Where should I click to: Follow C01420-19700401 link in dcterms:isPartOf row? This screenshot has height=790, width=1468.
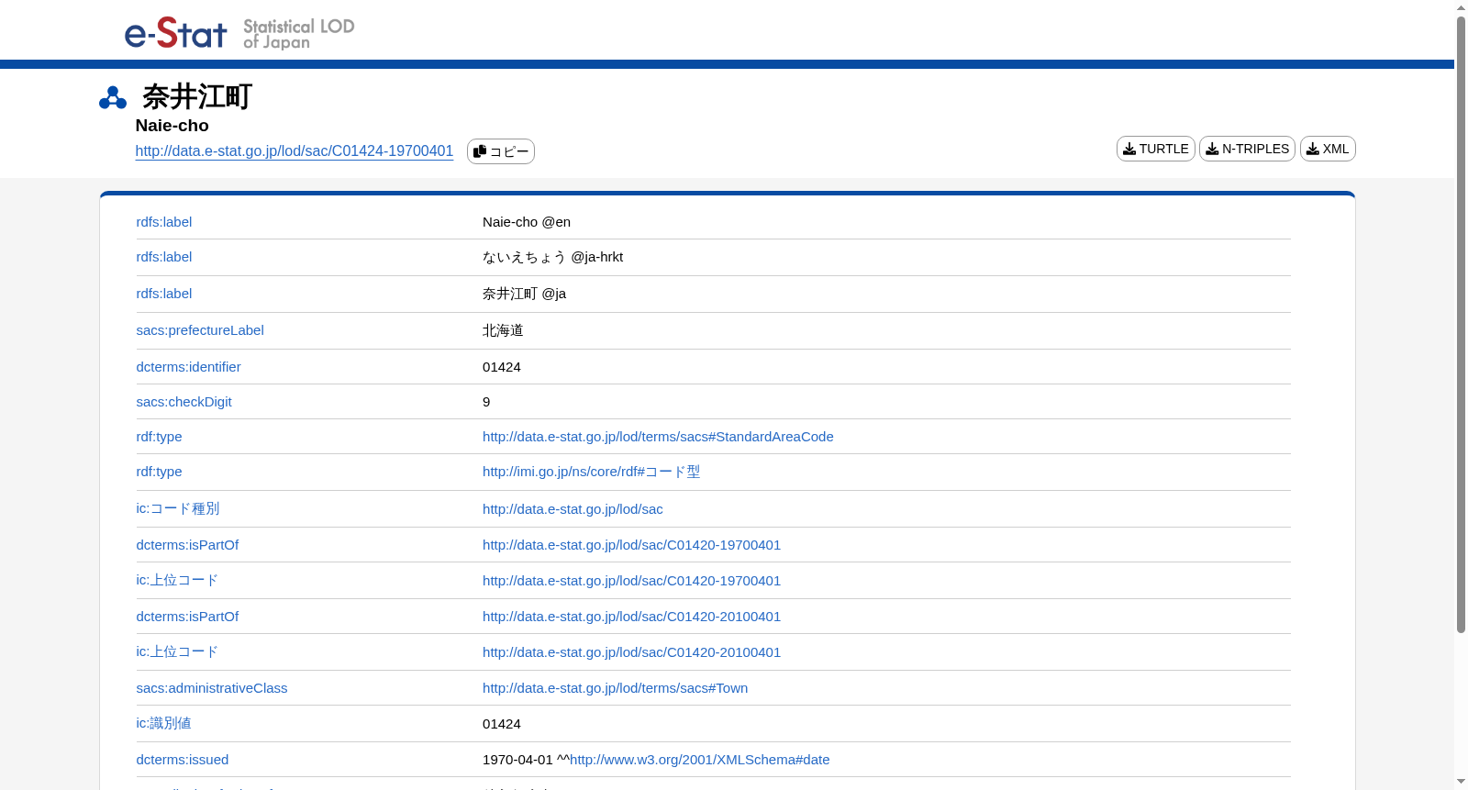[x=631, y=545]
